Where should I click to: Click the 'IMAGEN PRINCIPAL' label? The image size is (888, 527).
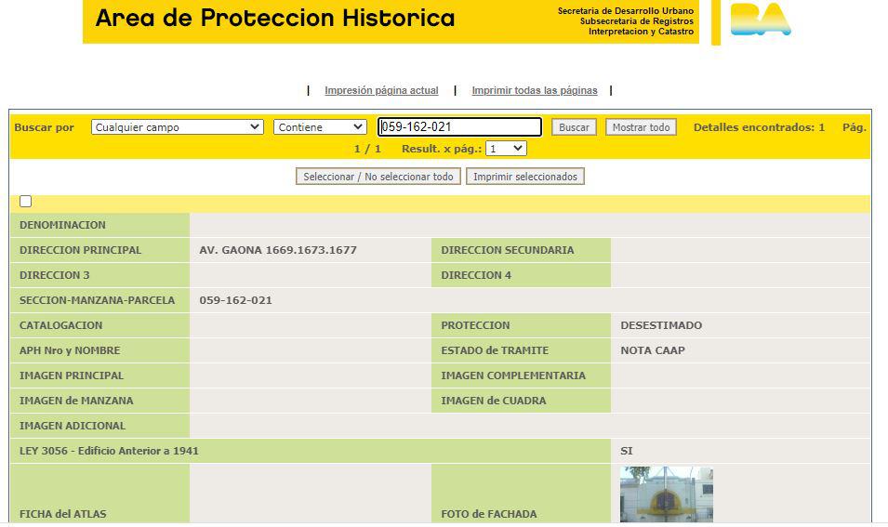point(72,375)
